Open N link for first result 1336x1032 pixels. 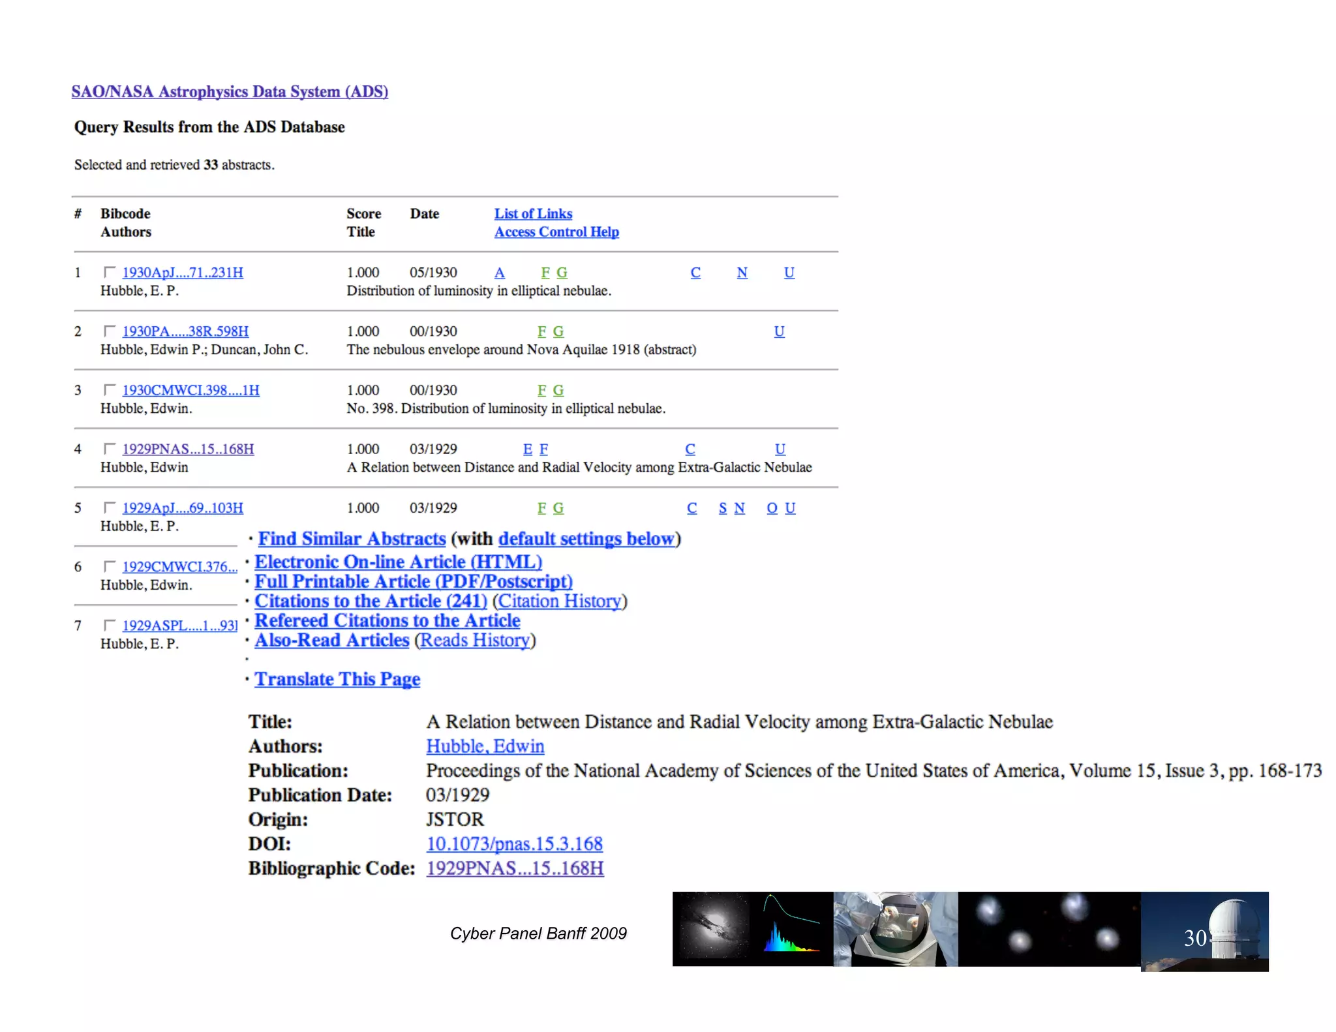pos(742,273)
